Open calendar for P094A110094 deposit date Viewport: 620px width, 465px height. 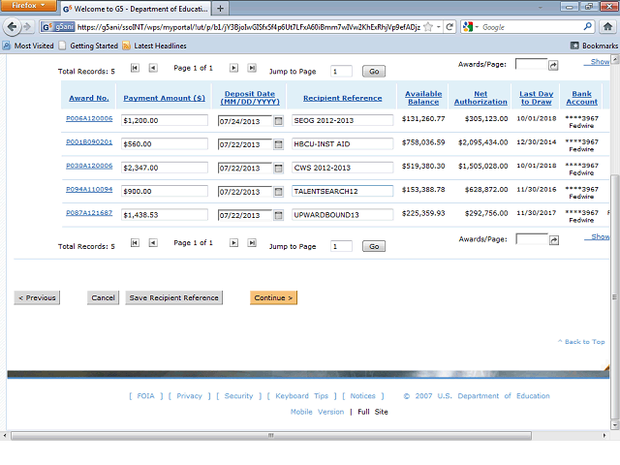(278, 192)
